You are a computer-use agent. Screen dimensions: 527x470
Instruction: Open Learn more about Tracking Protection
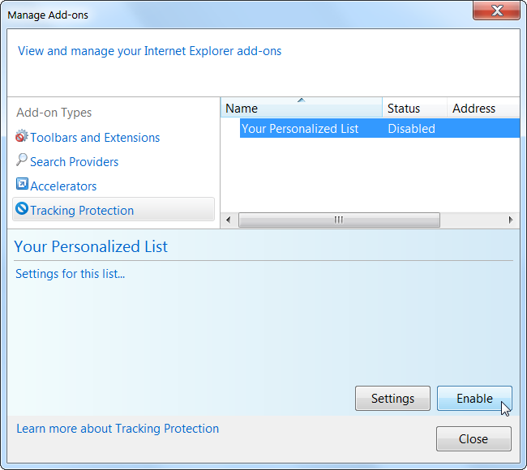pyautogui.click(x=118, y=429)
